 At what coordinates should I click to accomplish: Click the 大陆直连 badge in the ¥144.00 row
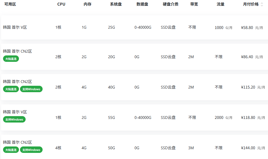pyautogui.click(x=11, y=150)
